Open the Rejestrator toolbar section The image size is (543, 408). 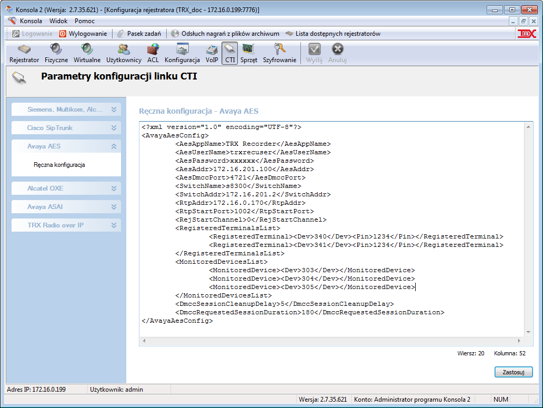pos(24,53)
